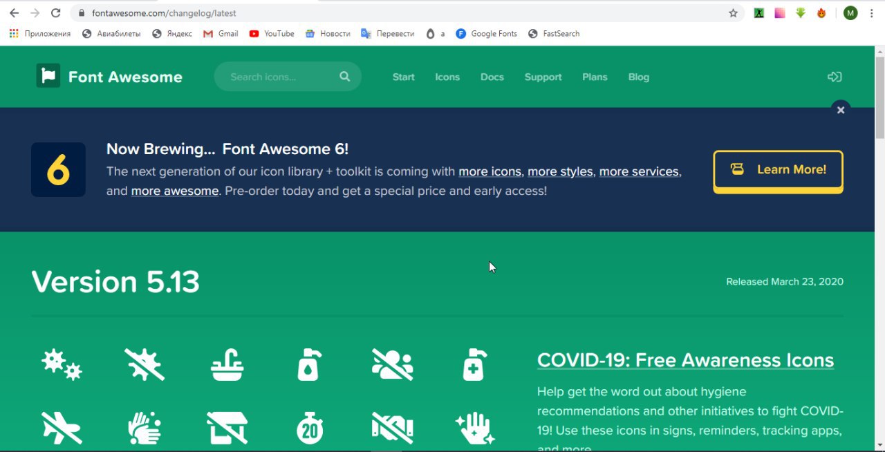Open the Приложения apps bookmark
The width and height of the screenshot is (885, 452).
click(40, 33)
